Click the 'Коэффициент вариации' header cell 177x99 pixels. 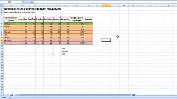(x=77, y=19)
